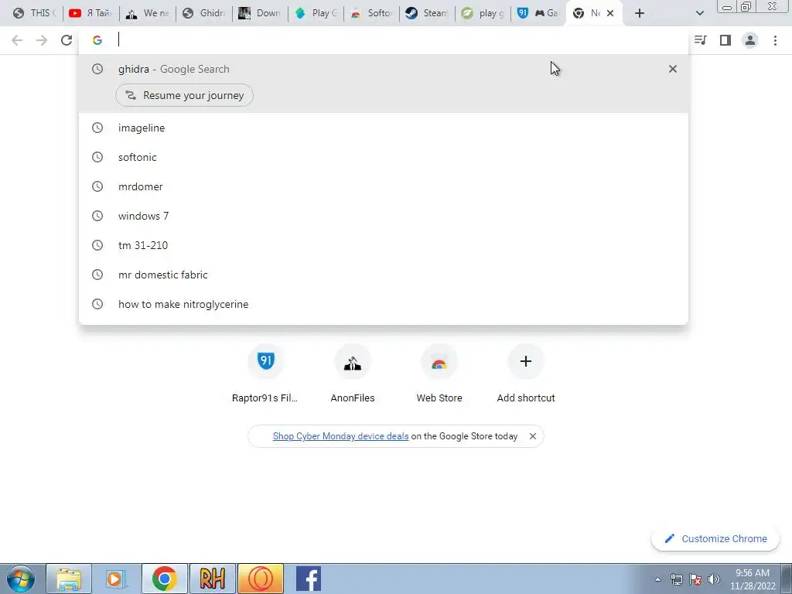
Task: Open the side panel icon
Action: (x=725, y=40)
